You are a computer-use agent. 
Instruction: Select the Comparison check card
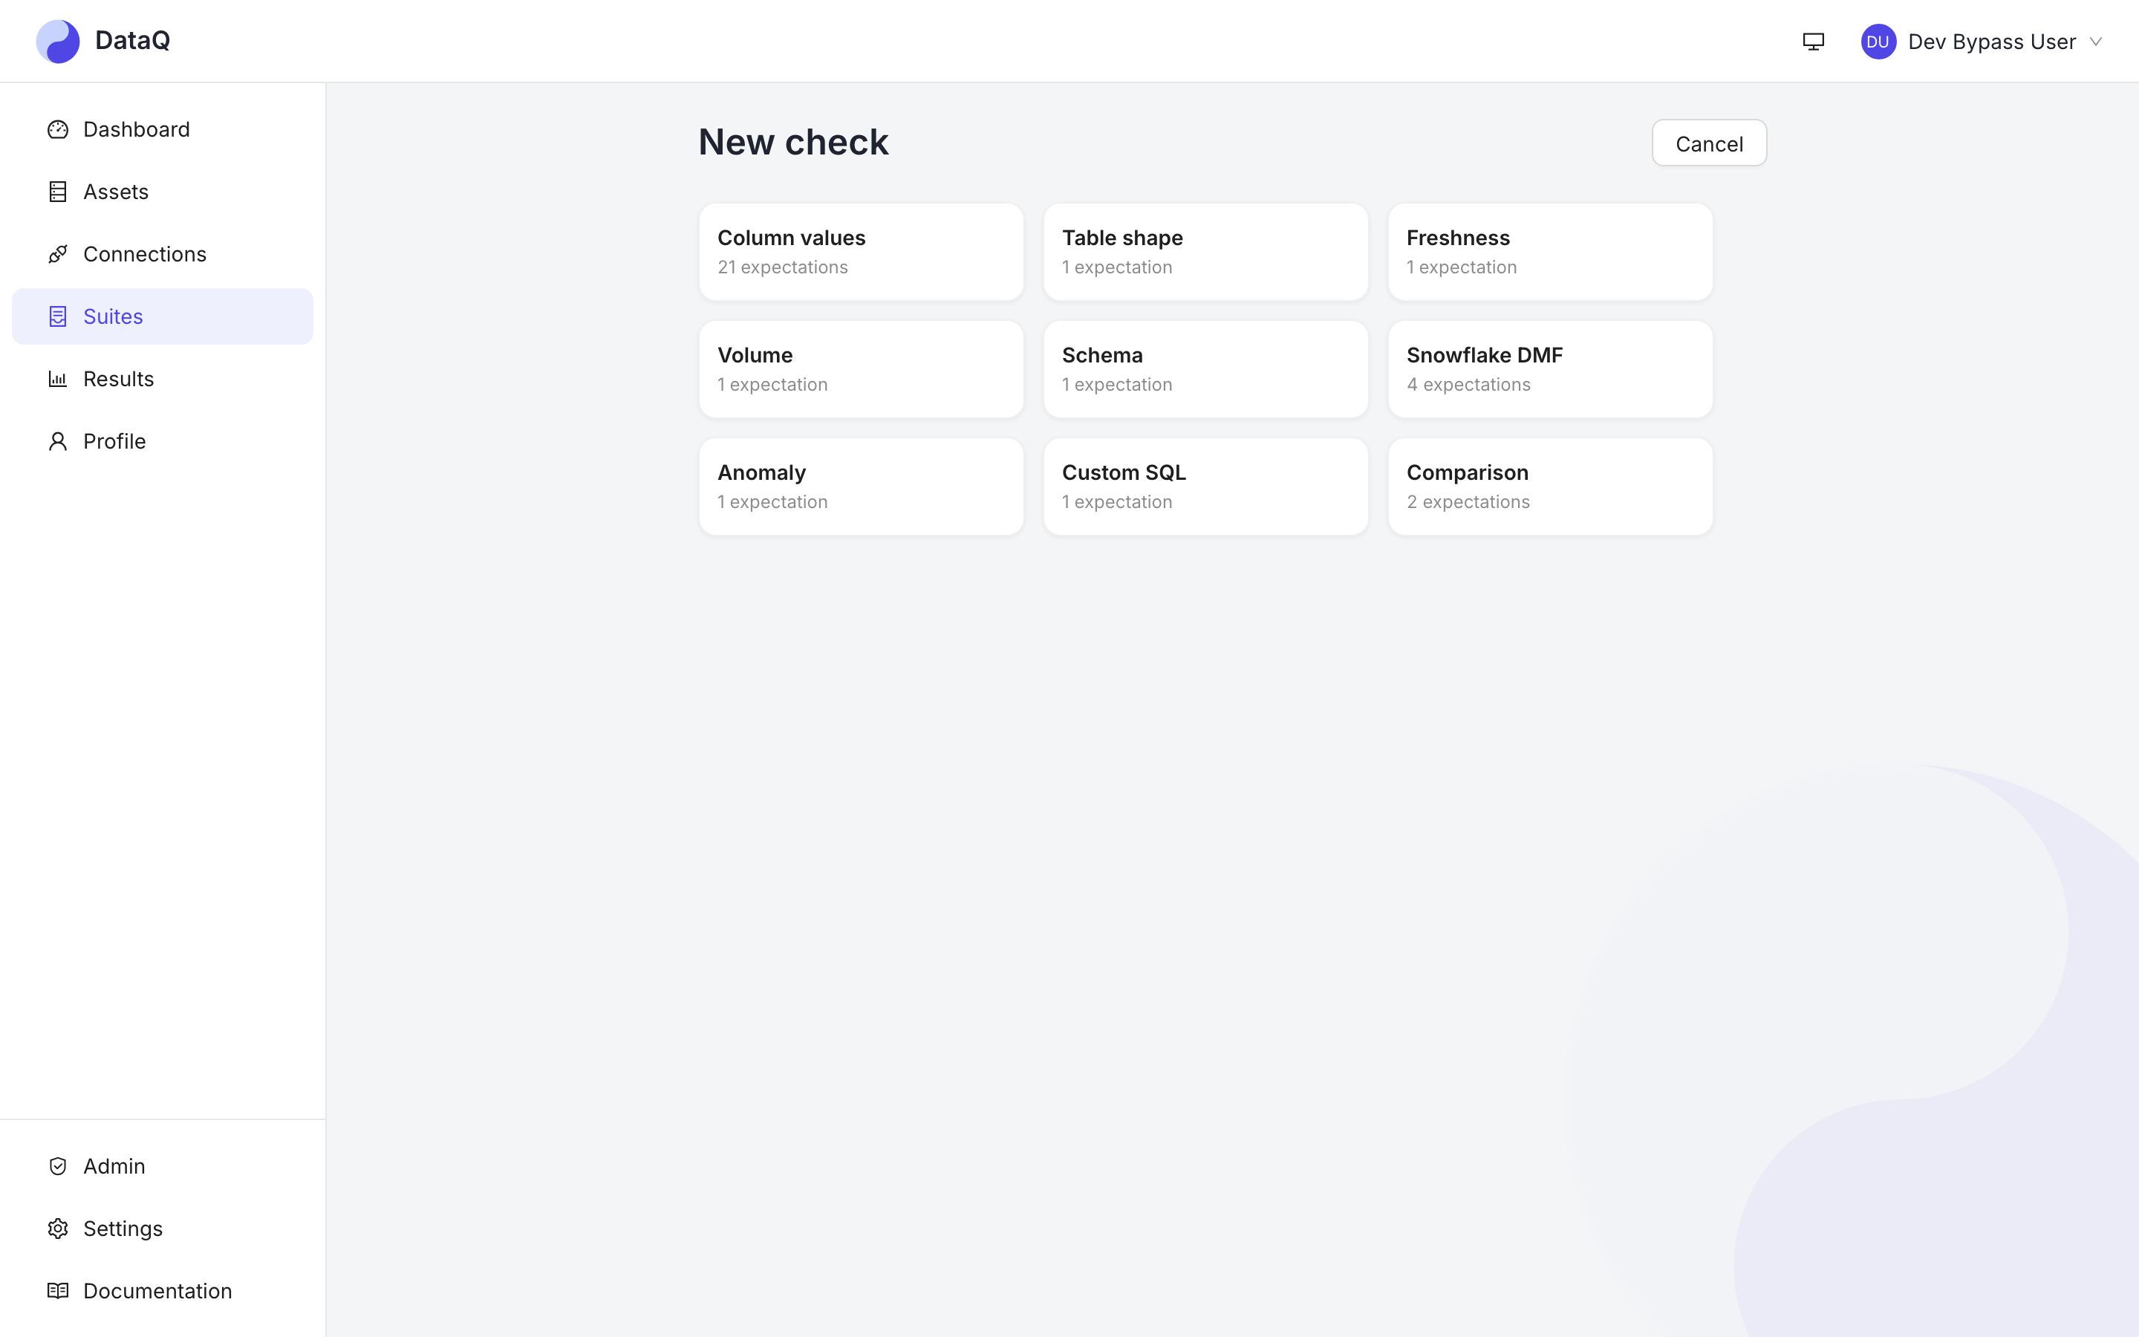point(1550,487)
